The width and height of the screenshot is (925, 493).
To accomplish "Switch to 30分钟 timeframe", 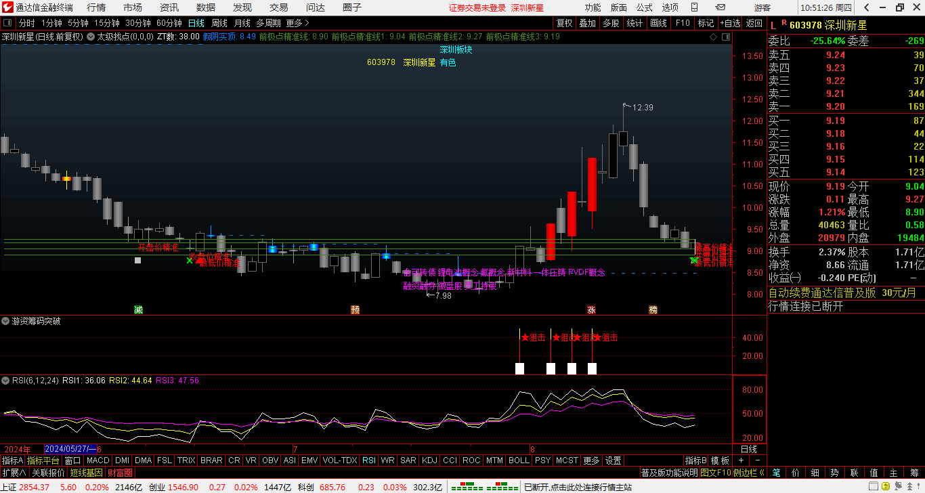I will (138, 23).
